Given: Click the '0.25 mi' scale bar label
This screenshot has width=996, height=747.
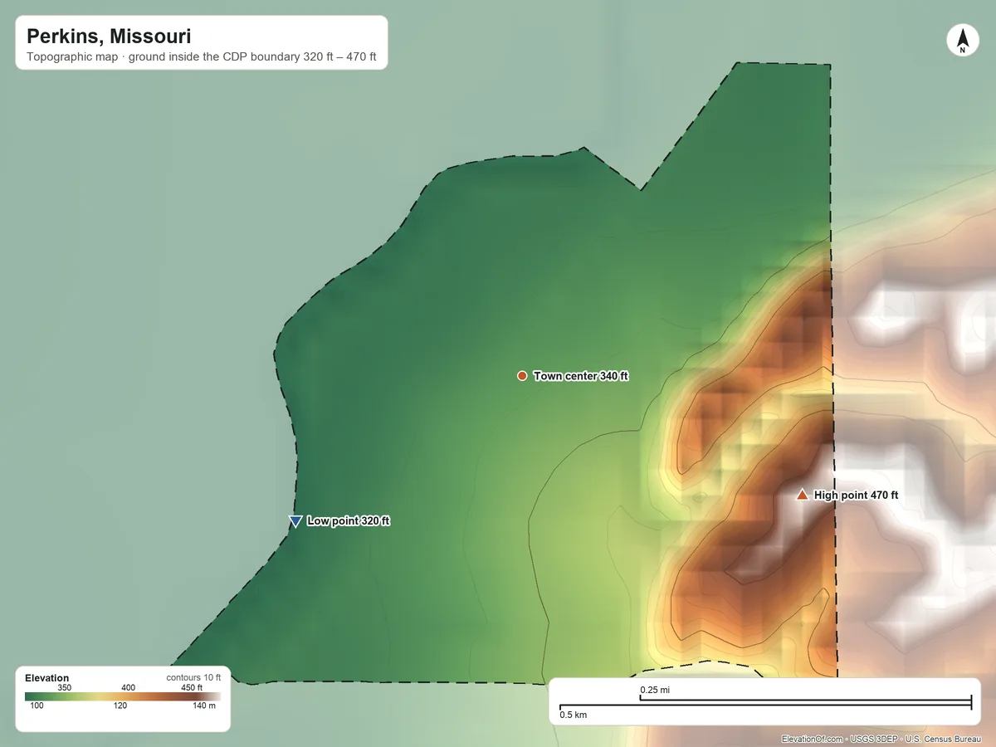Looking at the screenshot, I should [655, 690].
